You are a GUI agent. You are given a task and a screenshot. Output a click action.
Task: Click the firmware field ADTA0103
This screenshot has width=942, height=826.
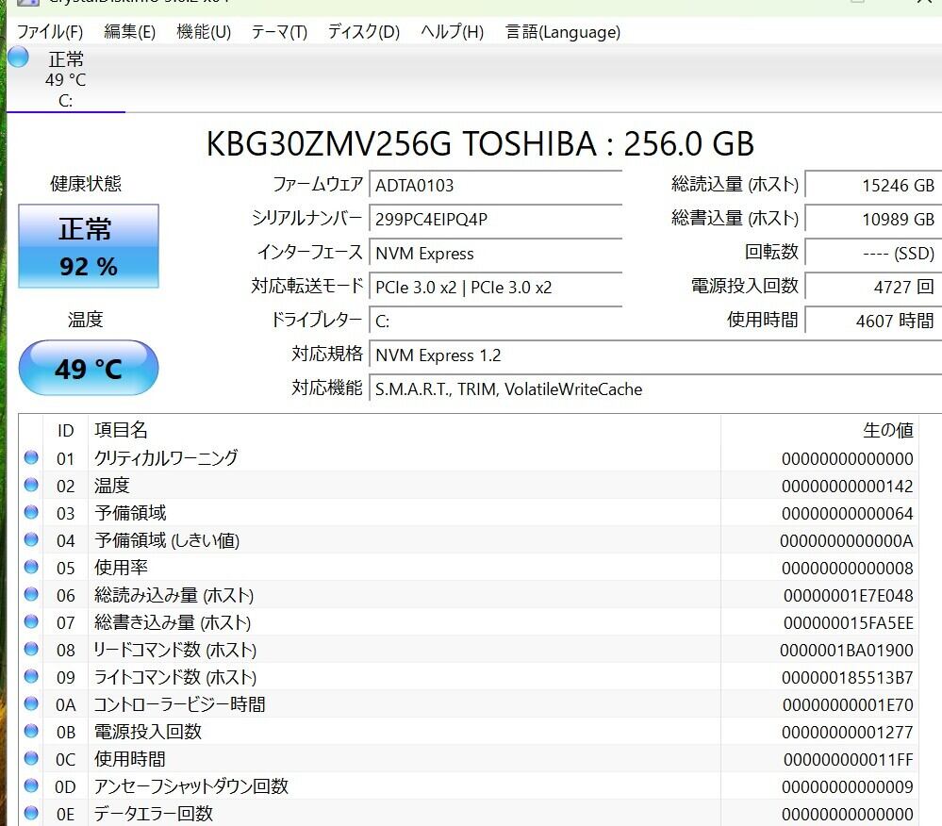(x=495, y=185)
